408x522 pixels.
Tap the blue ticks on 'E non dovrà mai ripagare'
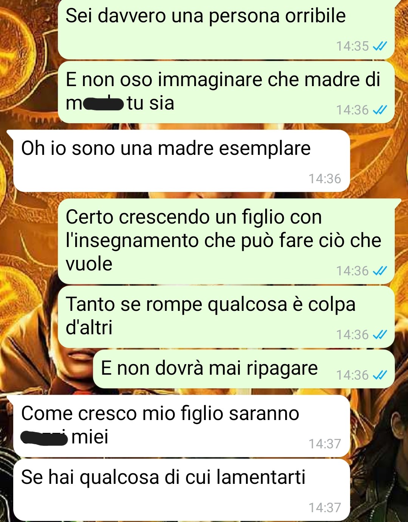[x=380, y=375]
